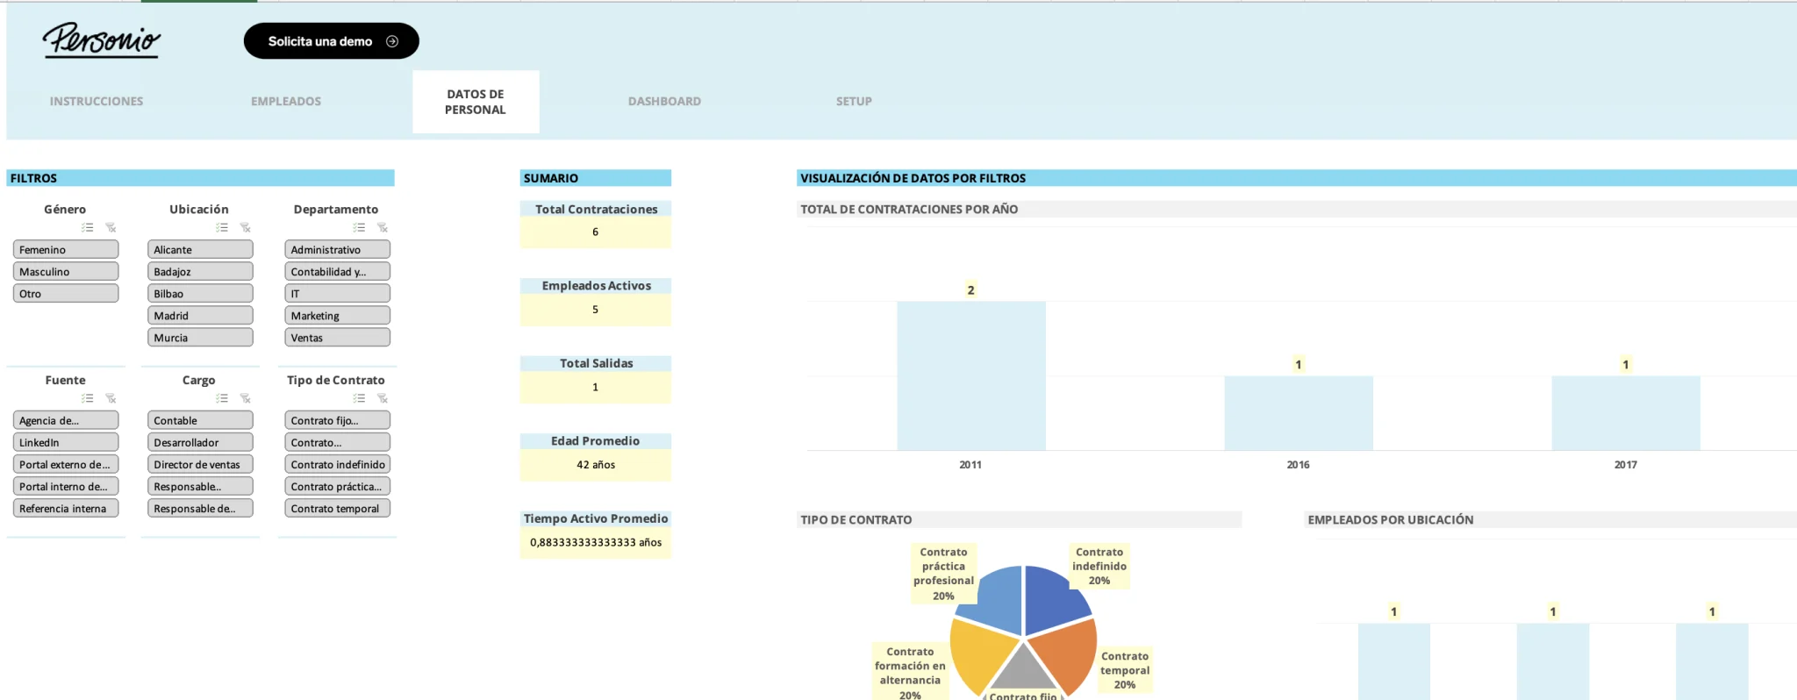Image resolution: width=1797 pixels, height=700 pixels.
Task: Filter department by IT
Action: tap(337, 294)
